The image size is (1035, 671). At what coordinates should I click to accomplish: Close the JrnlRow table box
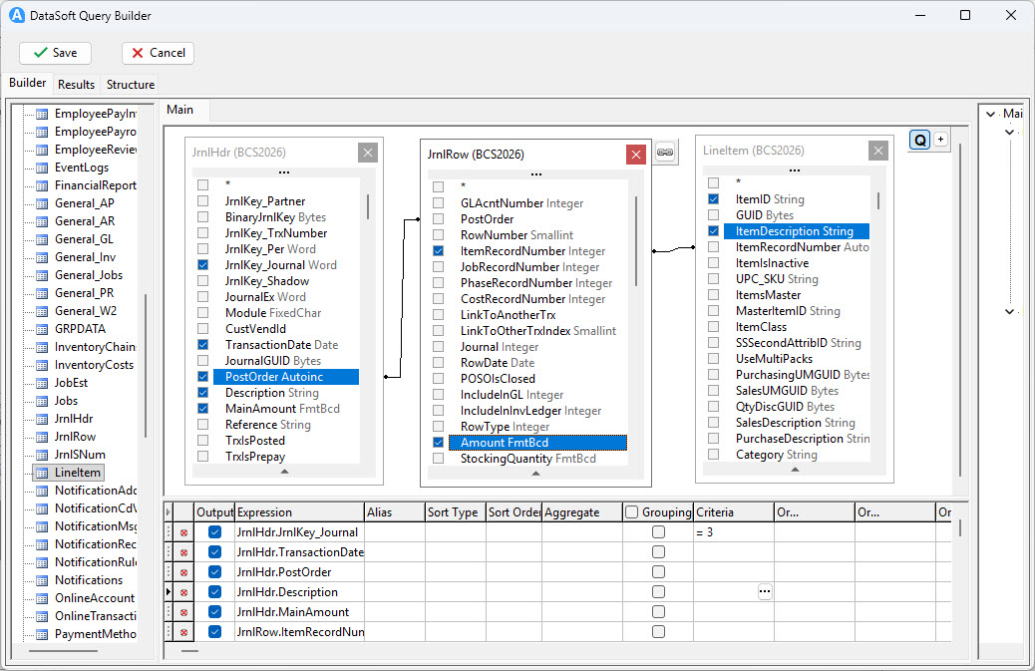635,154
